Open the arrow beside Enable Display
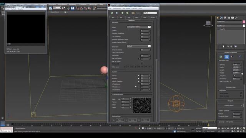Image resolution: width=246 pixels, height=138 pixels. (x=242, y=106)
